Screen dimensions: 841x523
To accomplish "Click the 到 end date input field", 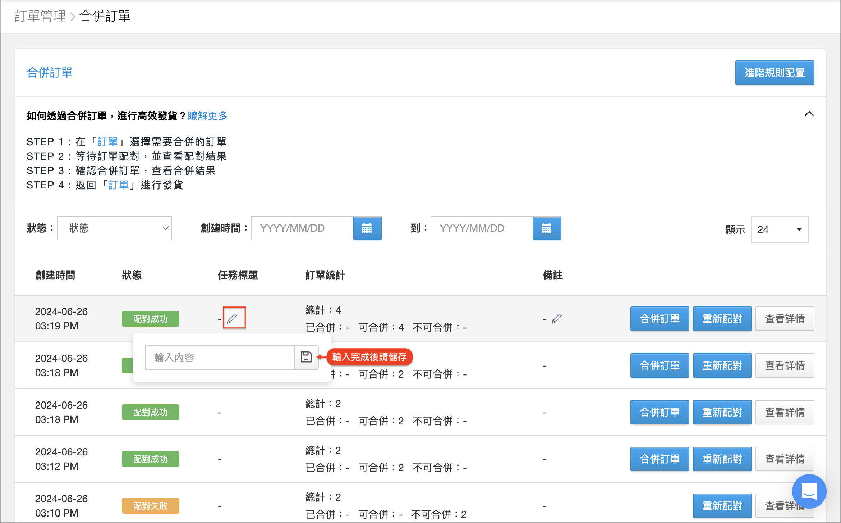I will click(x=482, y=228).
